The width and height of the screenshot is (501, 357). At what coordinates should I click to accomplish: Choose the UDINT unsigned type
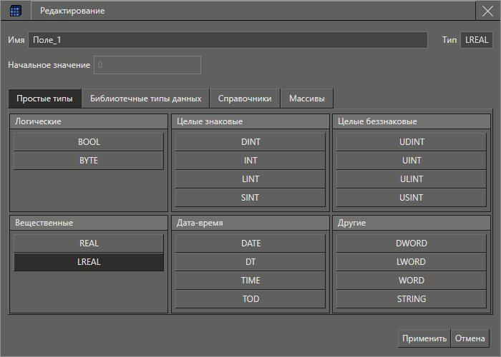[x=412, y=142]
